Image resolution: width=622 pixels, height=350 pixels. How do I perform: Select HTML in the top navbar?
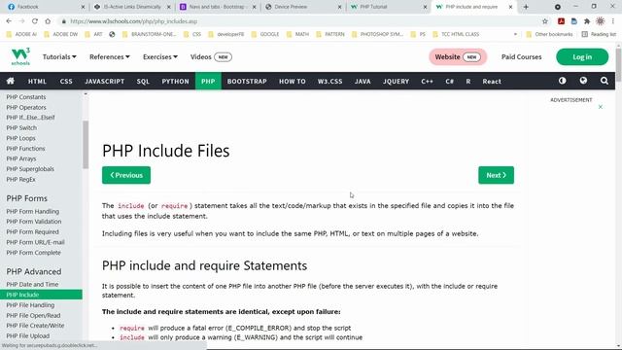37,81
